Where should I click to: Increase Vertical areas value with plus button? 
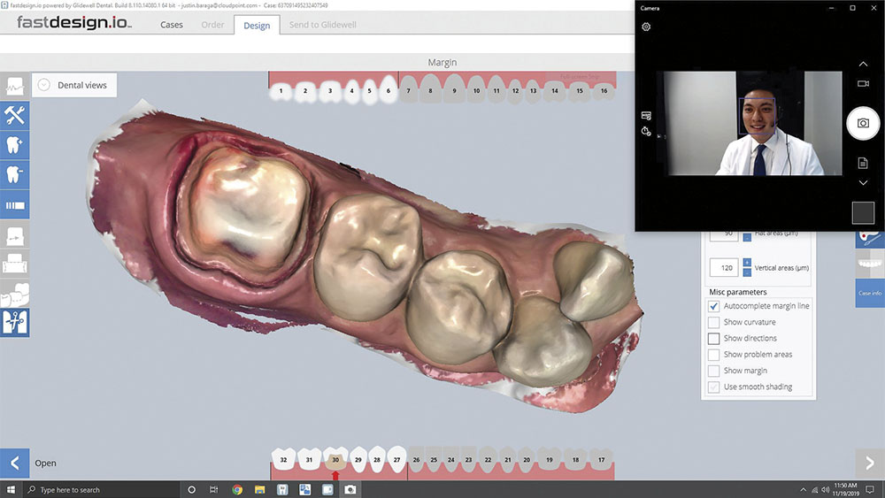point(747,262)
